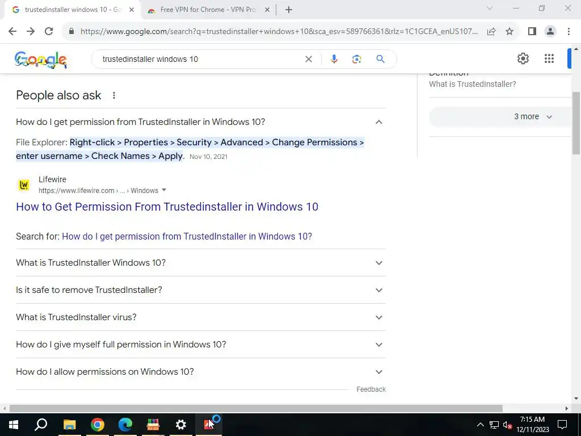Click What is TrustedInstaller? in side panel

coord(473,84)
